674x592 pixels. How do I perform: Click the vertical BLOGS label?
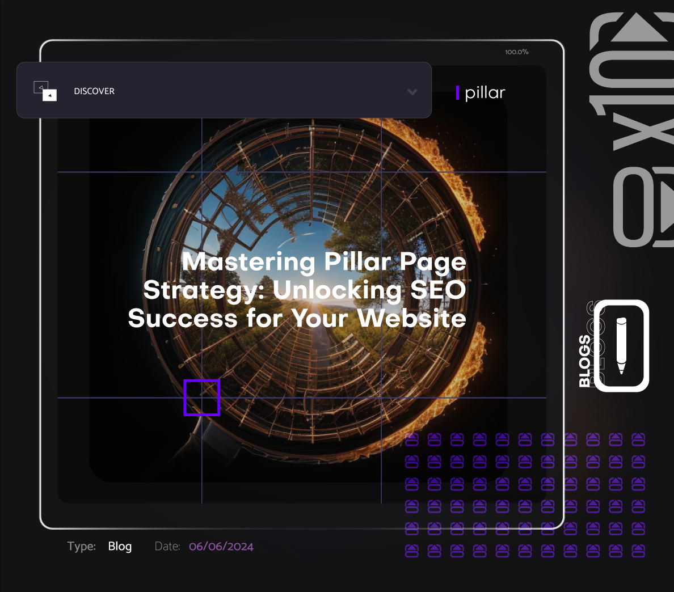coord(584,361)
